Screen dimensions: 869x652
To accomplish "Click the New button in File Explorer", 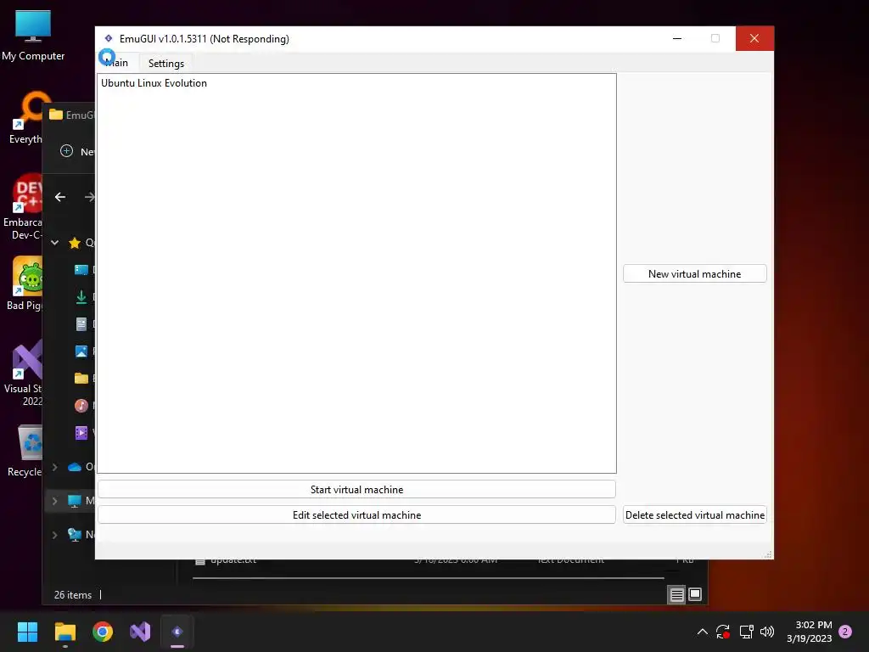I will tap(77, 151).
